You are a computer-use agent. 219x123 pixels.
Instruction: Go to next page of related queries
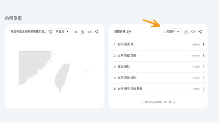175,102
